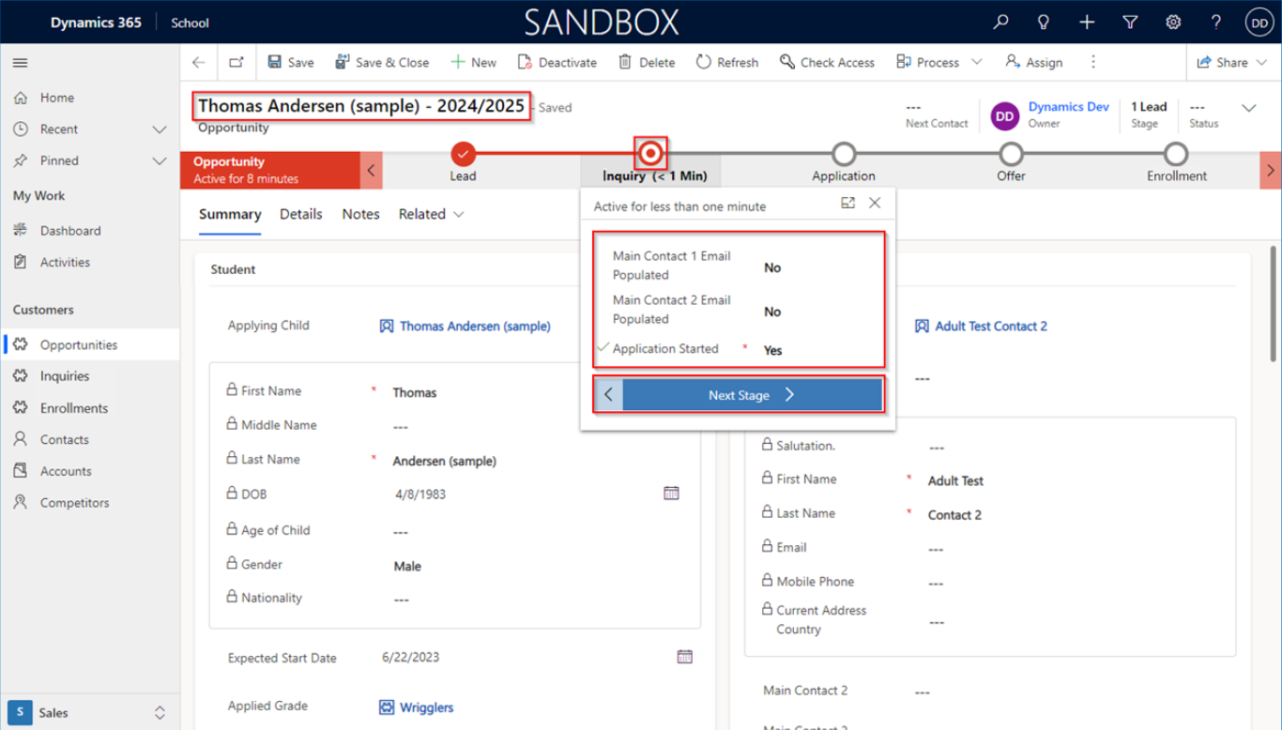
Task: Open the Notes tab
Action: [360, 214]
